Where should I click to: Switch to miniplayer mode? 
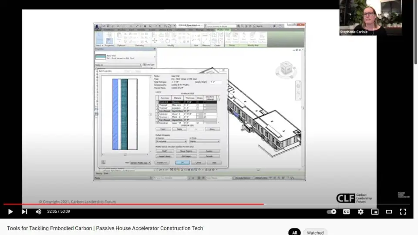(374, 211)
